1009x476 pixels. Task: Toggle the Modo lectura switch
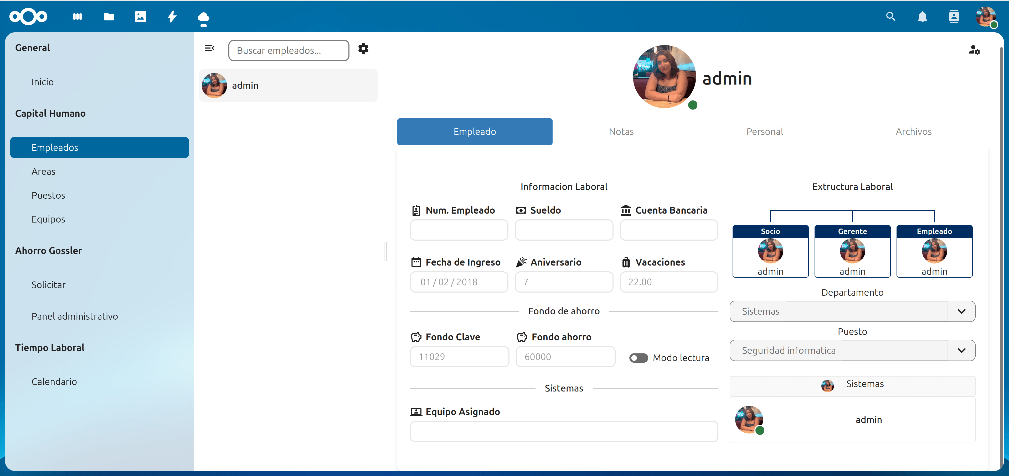coord(639,358)
